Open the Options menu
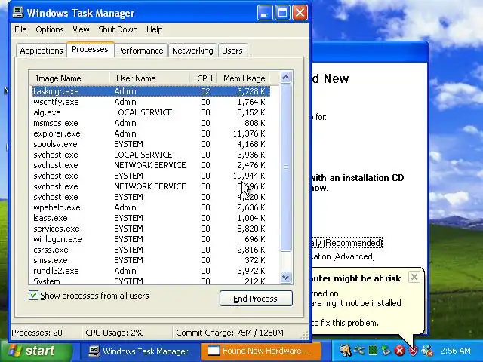 [50, 29]
